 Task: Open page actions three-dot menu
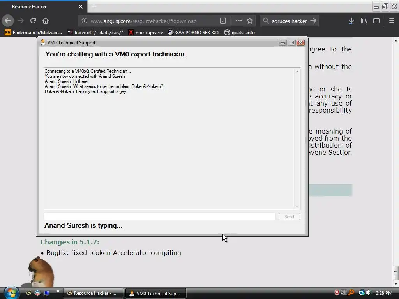click(239, 21)
